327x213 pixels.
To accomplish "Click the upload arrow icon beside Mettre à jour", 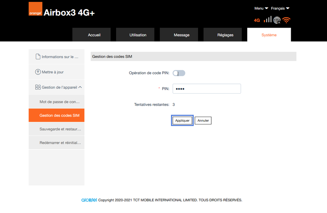I will click(x=38, y=72).
